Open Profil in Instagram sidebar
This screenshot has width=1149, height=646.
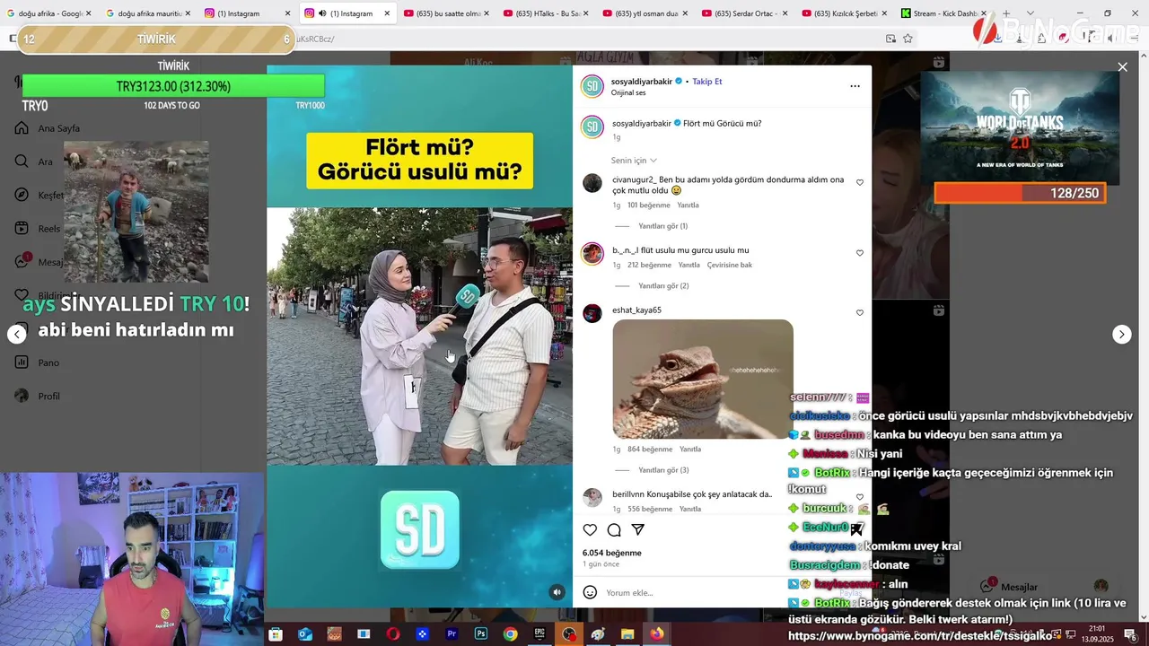pyautogui.click(x=38, y=396)
